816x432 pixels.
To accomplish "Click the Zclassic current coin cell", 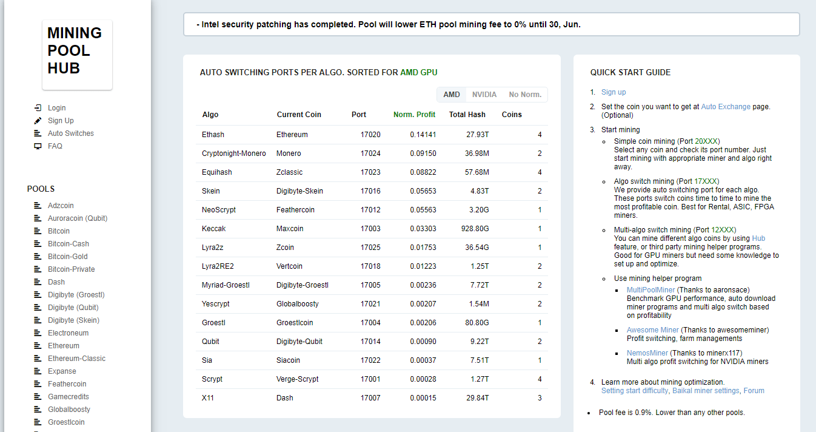I will pyautogui.click(x=290, y=172).
